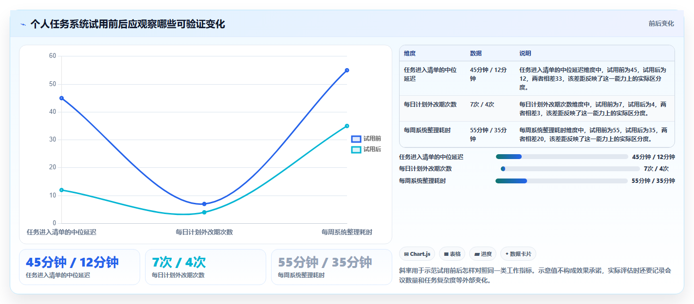Click progress value 45分钟 / 12分钟 at bar end
This screenshot has height=304, width=694.
tap(654, 157)
